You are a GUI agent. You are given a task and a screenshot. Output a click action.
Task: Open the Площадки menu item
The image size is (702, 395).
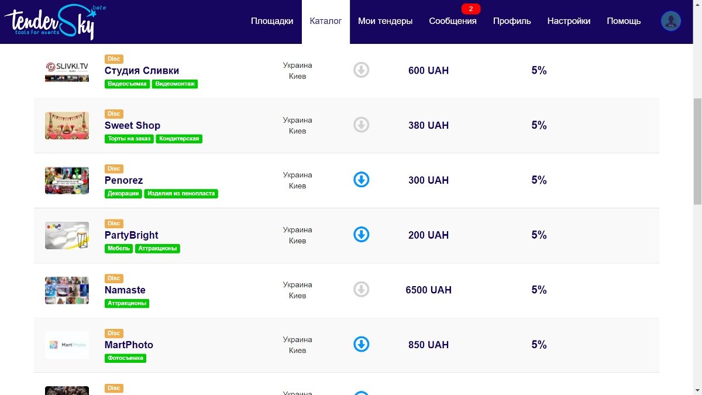click(272, 21)
